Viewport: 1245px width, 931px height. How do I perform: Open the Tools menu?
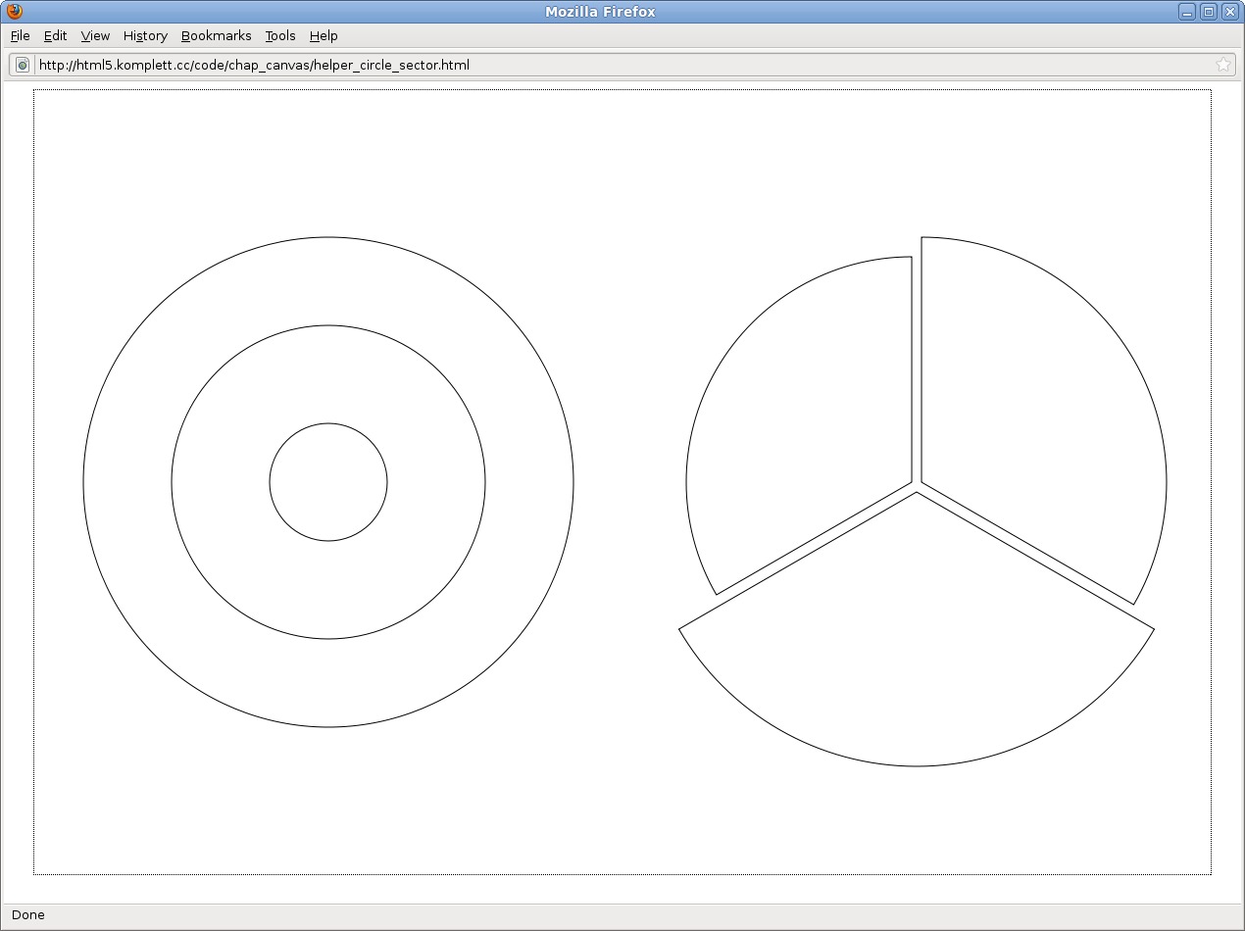click(x=280, y=35)
